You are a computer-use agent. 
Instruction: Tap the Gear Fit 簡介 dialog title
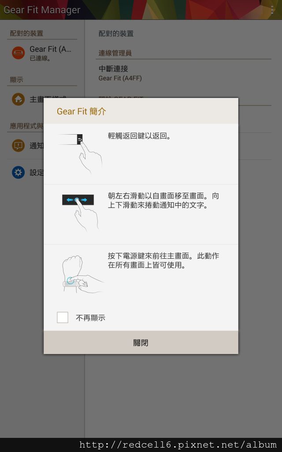click(82, 111)
